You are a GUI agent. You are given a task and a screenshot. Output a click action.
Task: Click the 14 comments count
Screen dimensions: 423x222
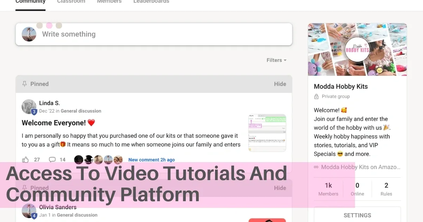[62, 160]
